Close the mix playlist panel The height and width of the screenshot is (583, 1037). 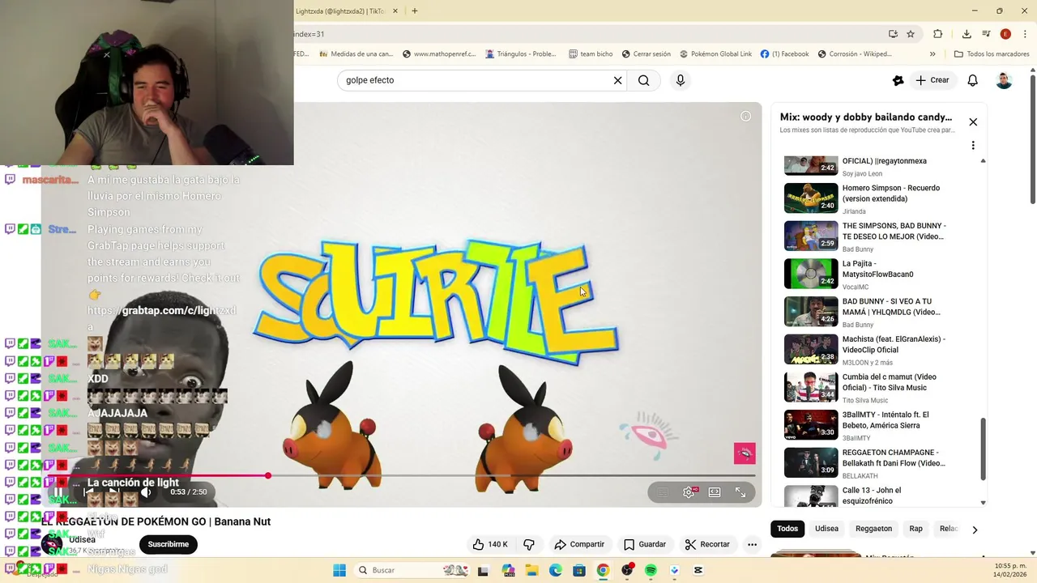coord(973,122)
